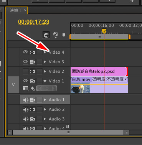Add or remove keyframe on Video 1
Screen dimensions: 142x145
[x=47, y=89]
